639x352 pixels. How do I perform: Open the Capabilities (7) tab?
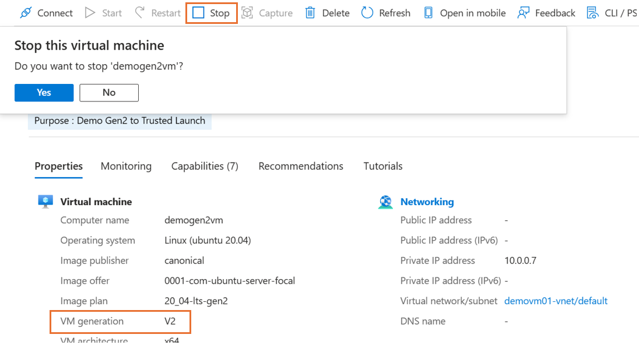(205, 166)
